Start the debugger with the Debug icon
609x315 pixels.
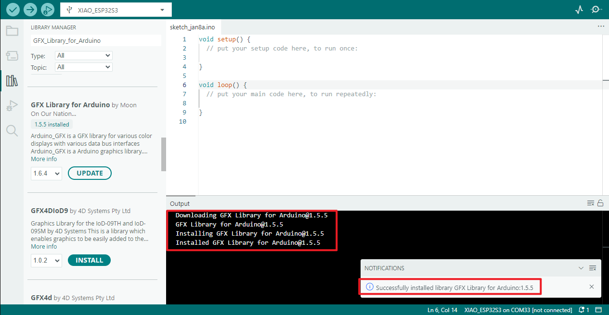click(47, 10)
